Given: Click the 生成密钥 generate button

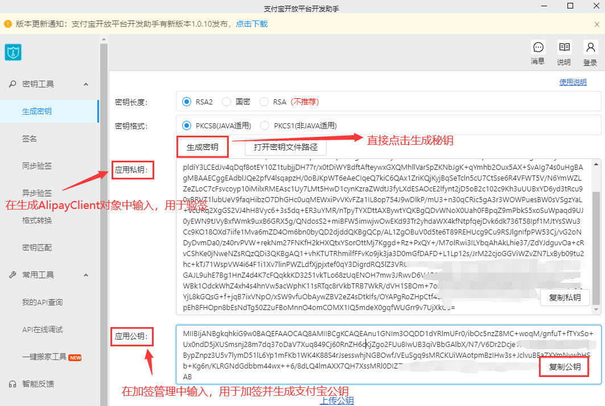Looking at the screenshot, I should (203, 147).
